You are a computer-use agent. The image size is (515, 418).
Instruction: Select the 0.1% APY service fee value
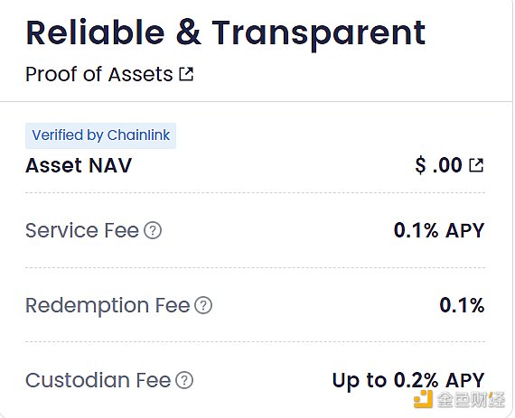coord(439,230)
